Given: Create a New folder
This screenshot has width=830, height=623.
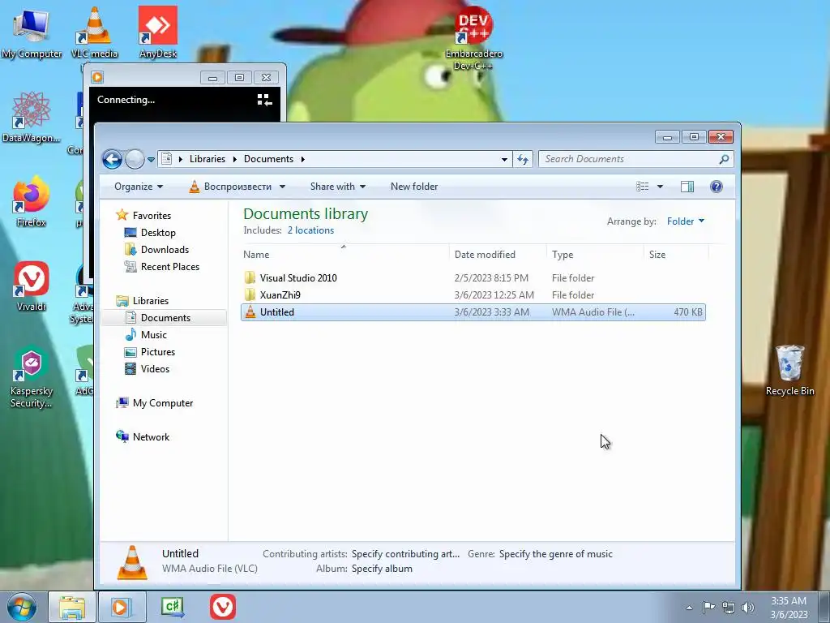Looking at the screenshot, I should 414,187.
